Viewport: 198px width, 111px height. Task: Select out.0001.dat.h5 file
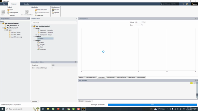16,35
